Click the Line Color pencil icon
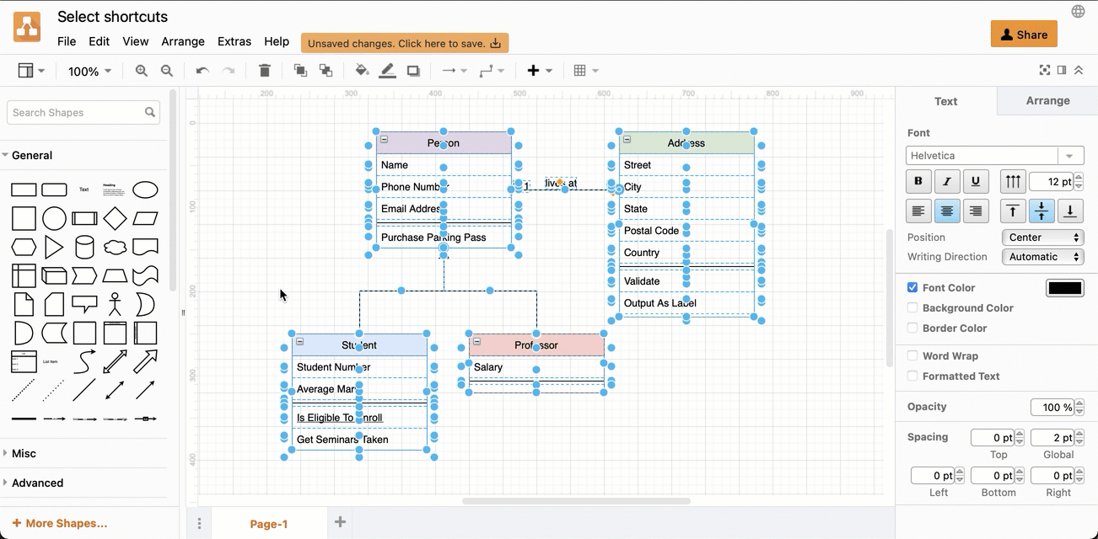 coord(387,71)
